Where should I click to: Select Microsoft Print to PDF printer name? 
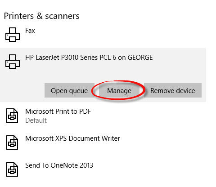[58, 111]
